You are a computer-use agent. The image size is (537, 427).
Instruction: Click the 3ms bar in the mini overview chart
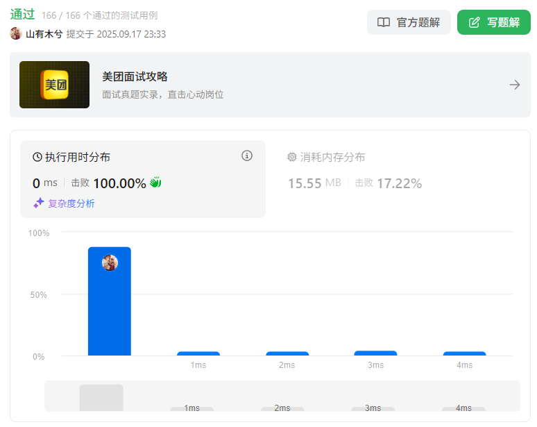[373, 409]
